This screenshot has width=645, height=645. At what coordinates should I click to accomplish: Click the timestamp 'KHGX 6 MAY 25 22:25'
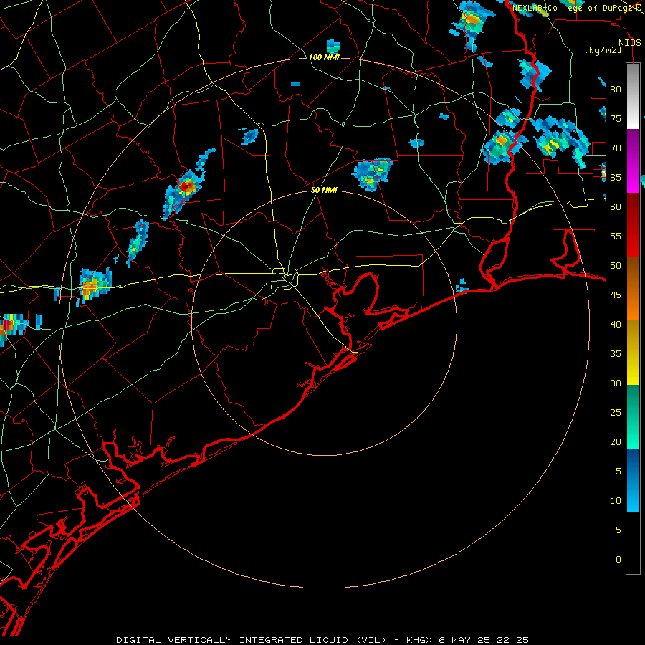click(x=467, y=640)
